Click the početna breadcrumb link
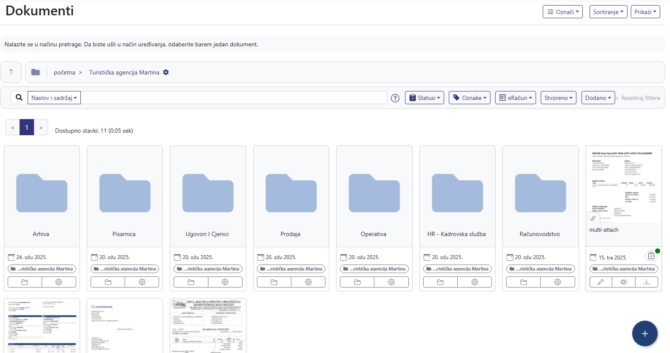The width and height of the screenshot is (670, 353). pyautogui.click(x=64, y=72)
